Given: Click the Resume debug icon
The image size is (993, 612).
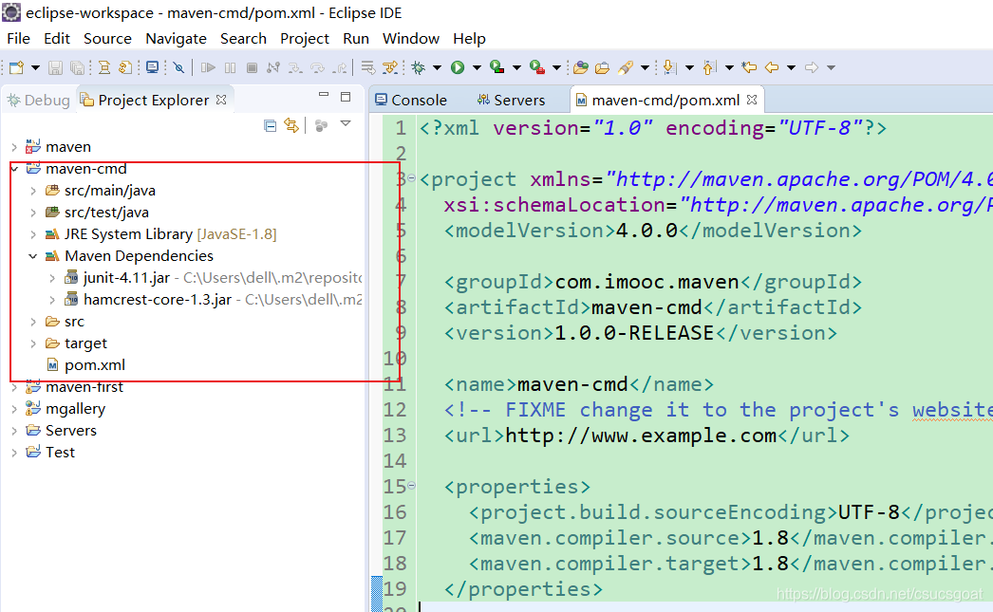Looking at the screenshot, I should [208, 67].
